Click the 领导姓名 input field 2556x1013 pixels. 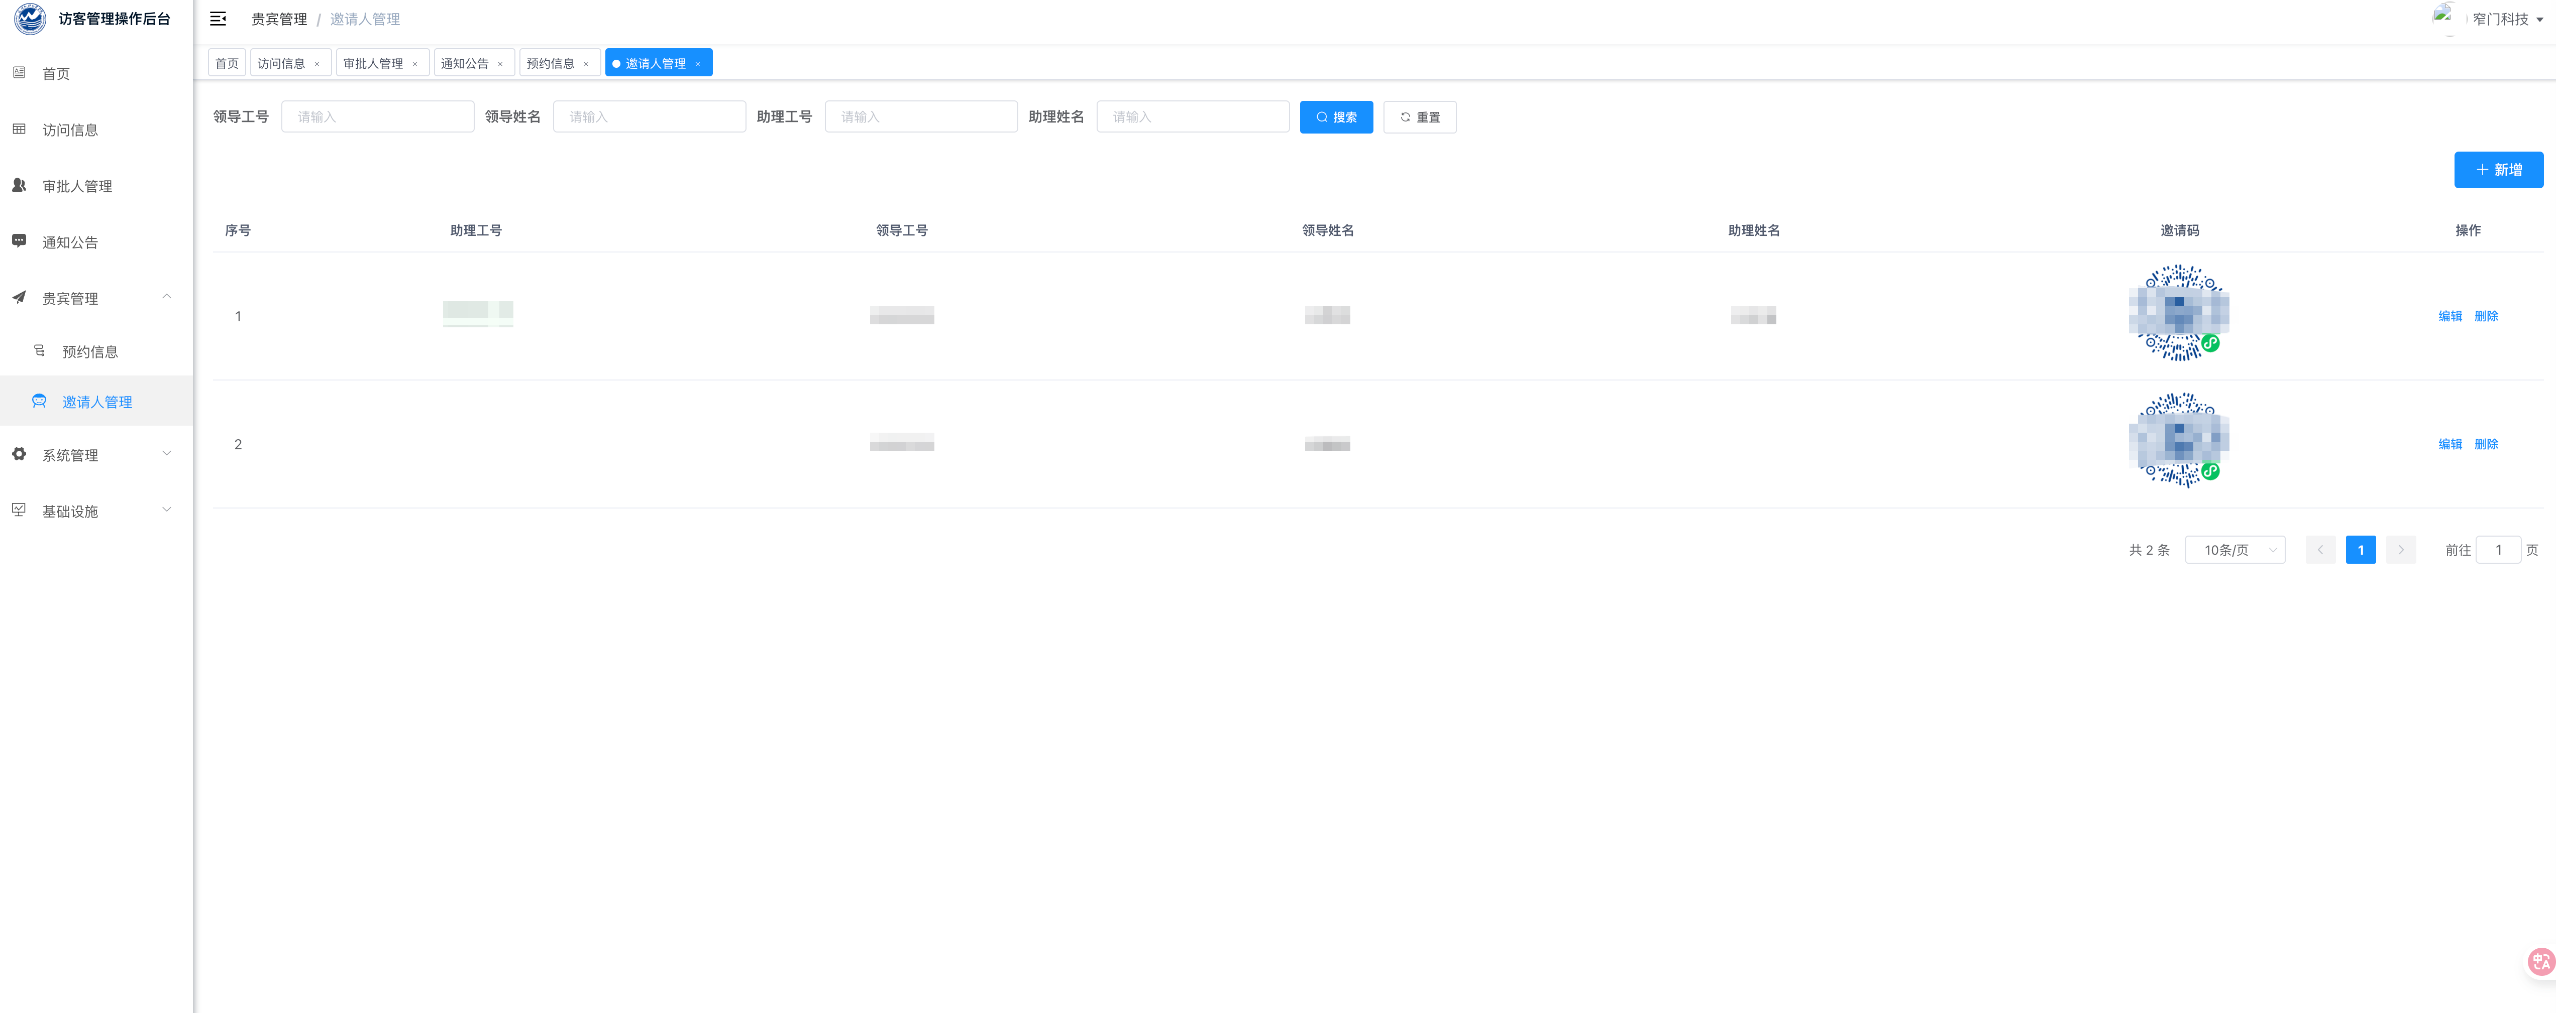tap(649, 117)
